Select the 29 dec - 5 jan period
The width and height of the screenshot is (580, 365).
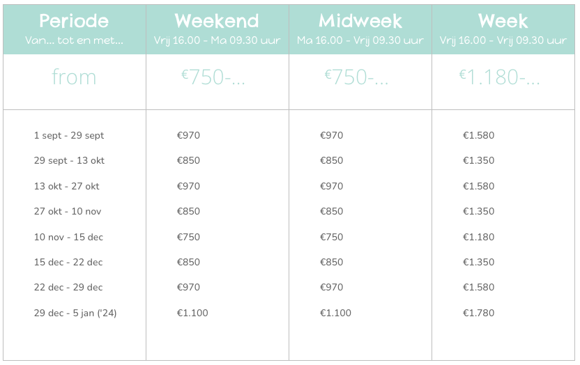75,313
